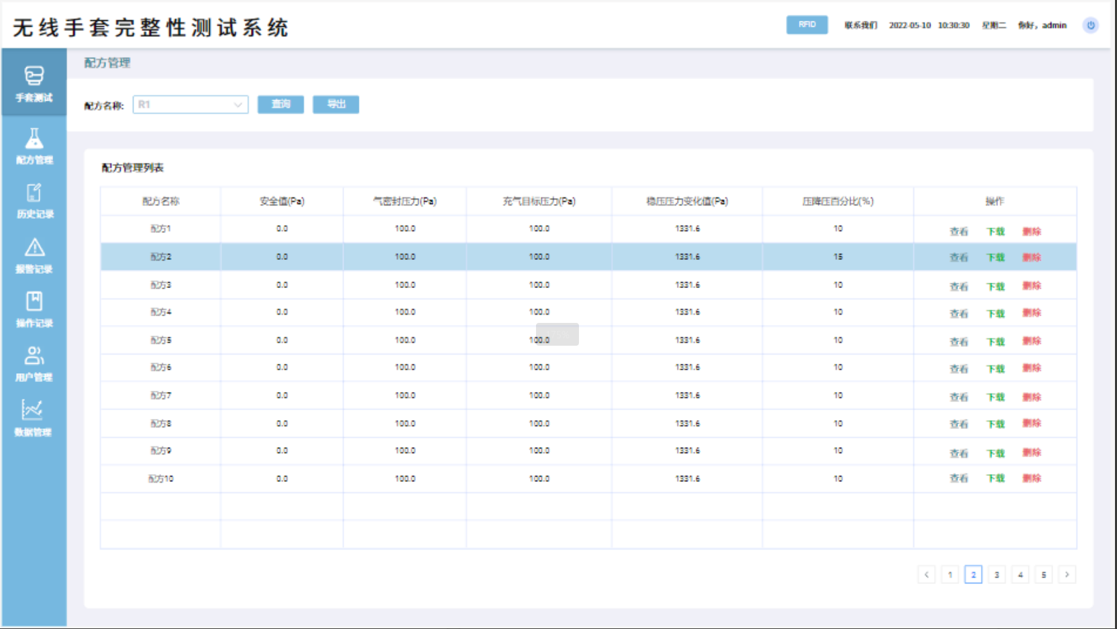Open the 操作记录 bookmark icon

click(34, 301)
